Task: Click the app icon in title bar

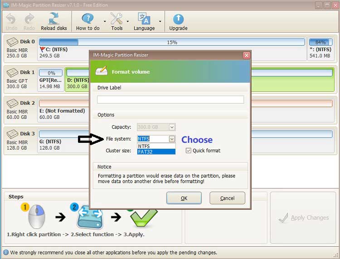Action: click(x=6, y=5)
